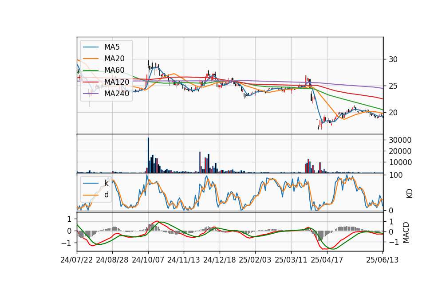The image size is (426, 306).
Task: Click the orange d line sample in KD legend
Action: 91,195
